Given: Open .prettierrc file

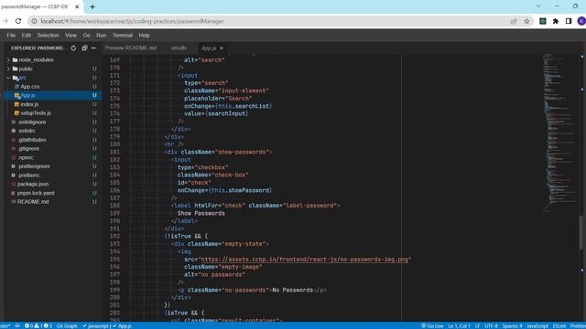Looking at the screenshot, I should 29,175.
